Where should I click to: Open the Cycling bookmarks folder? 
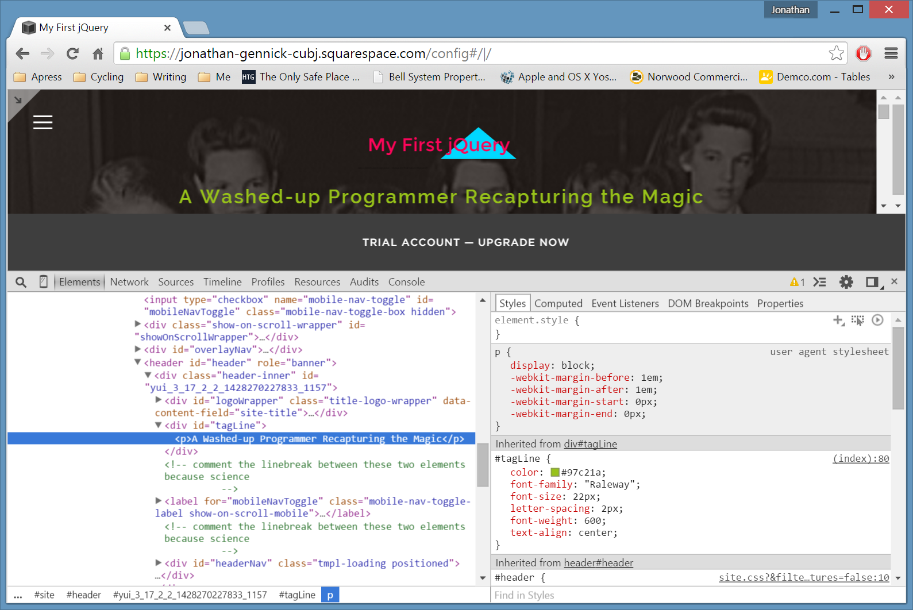click(99, 77)
